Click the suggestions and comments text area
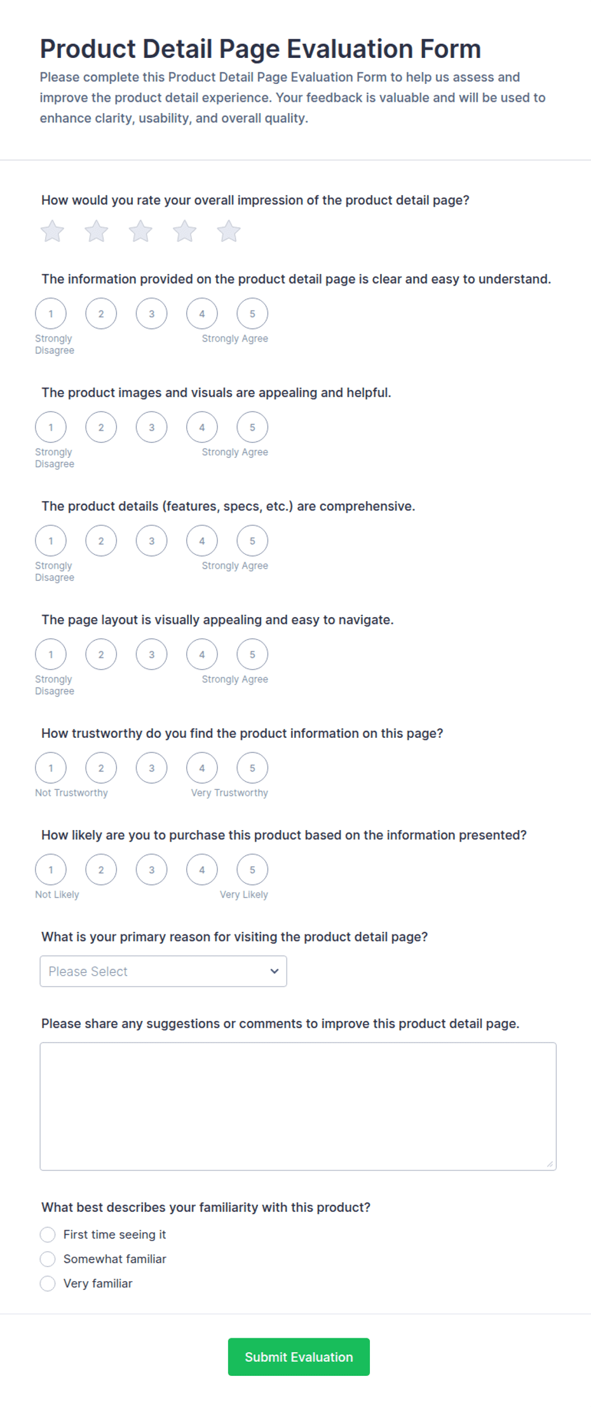The height and width of the screenshot is (1407, 591). (298, 1106)
